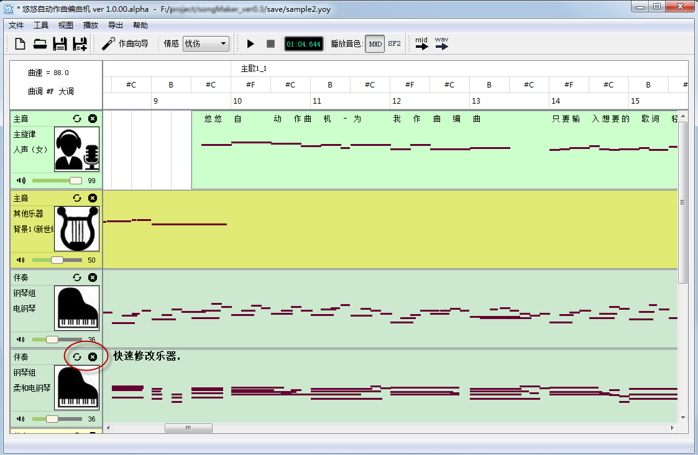Click the horizontal scrollbar thumb
Screen dimensions: 698x455
pos(188,428)
